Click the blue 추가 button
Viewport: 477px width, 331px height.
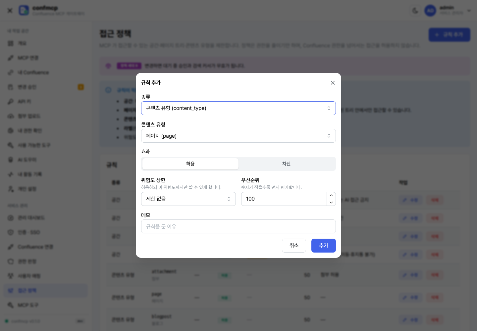(x=324, y=246)
